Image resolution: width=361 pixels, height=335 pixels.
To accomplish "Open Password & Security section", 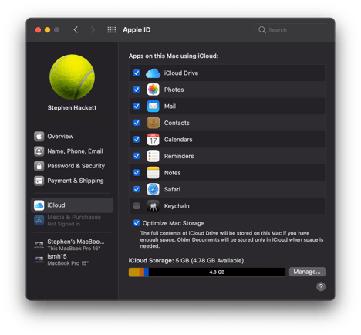I will [x=72, y=166].
